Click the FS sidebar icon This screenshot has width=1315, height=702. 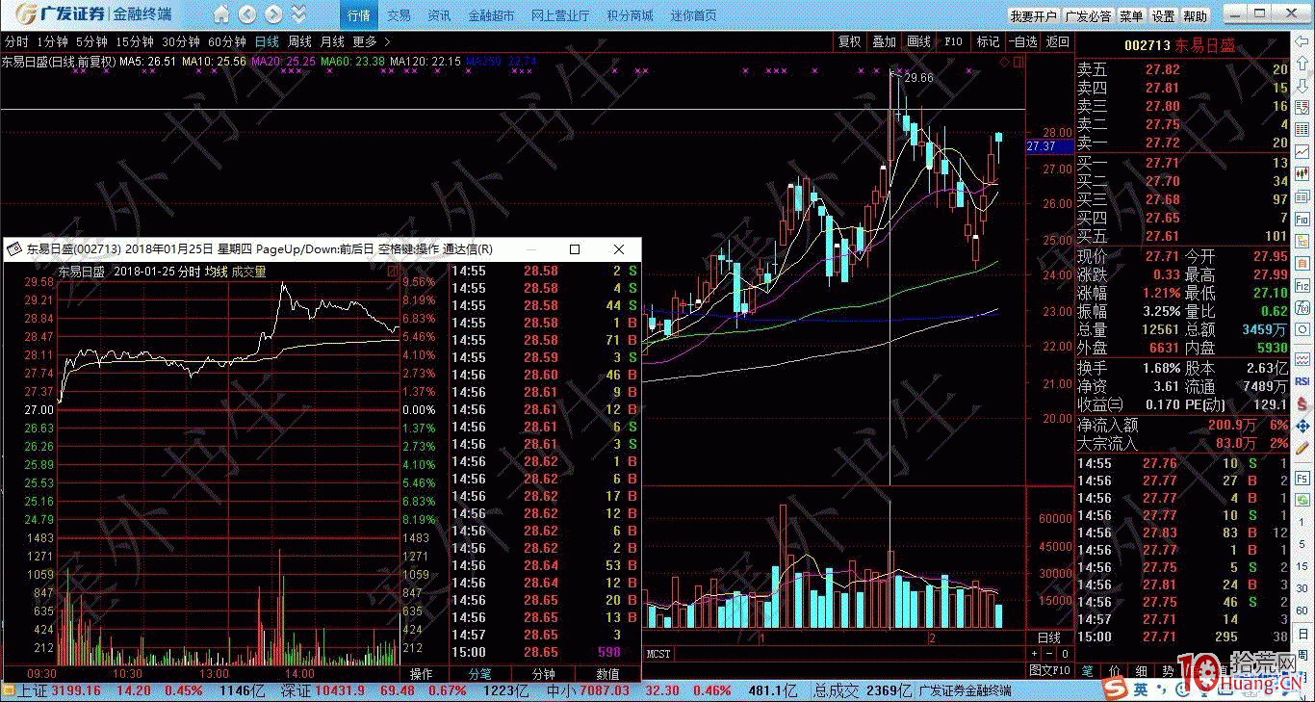(1302, 478)
